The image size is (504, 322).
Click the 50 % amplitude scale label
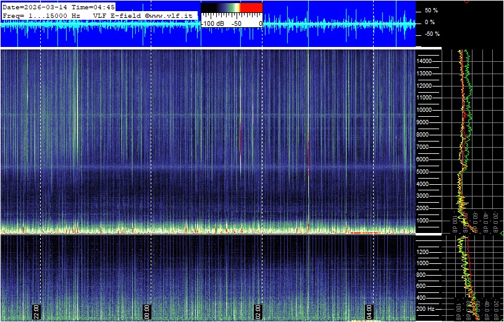click(x=430, y=11)
